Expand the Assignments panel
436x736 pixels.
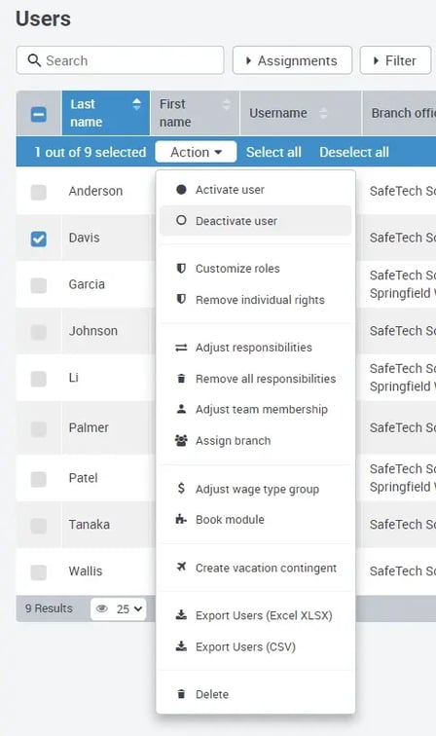[x=292, y=60]
